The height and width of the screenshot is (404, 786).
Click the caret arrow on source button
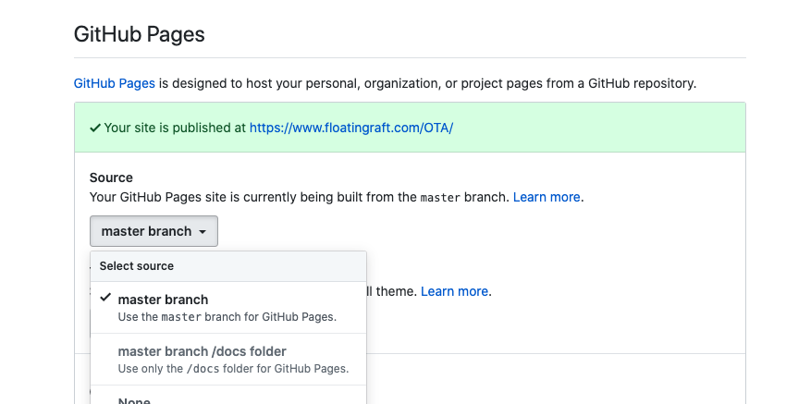[x=202, y=231]
